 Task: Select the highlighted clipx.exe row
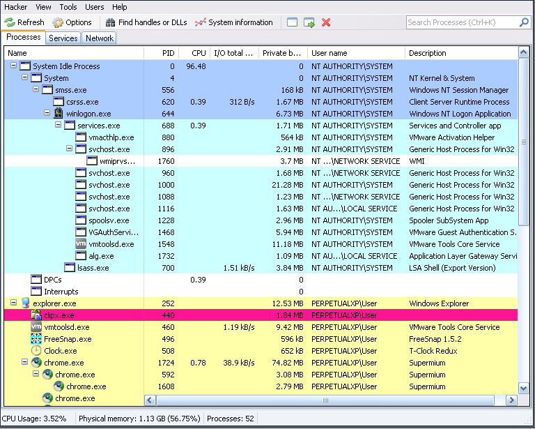(x=209, y=315)
